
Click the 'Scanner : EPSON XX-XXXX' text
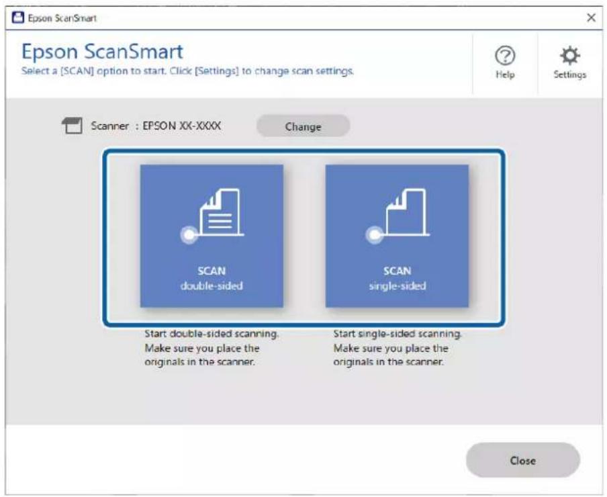[156, 126]
